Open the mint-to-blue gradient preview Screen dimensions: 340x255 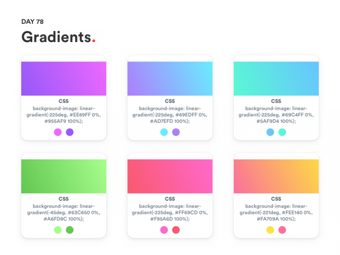pyautogui.click(x=276, y=78)
